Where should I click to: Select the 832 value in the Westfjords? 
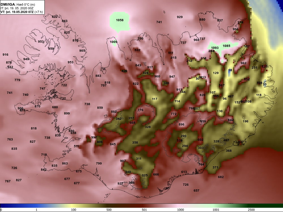point(55,17)
